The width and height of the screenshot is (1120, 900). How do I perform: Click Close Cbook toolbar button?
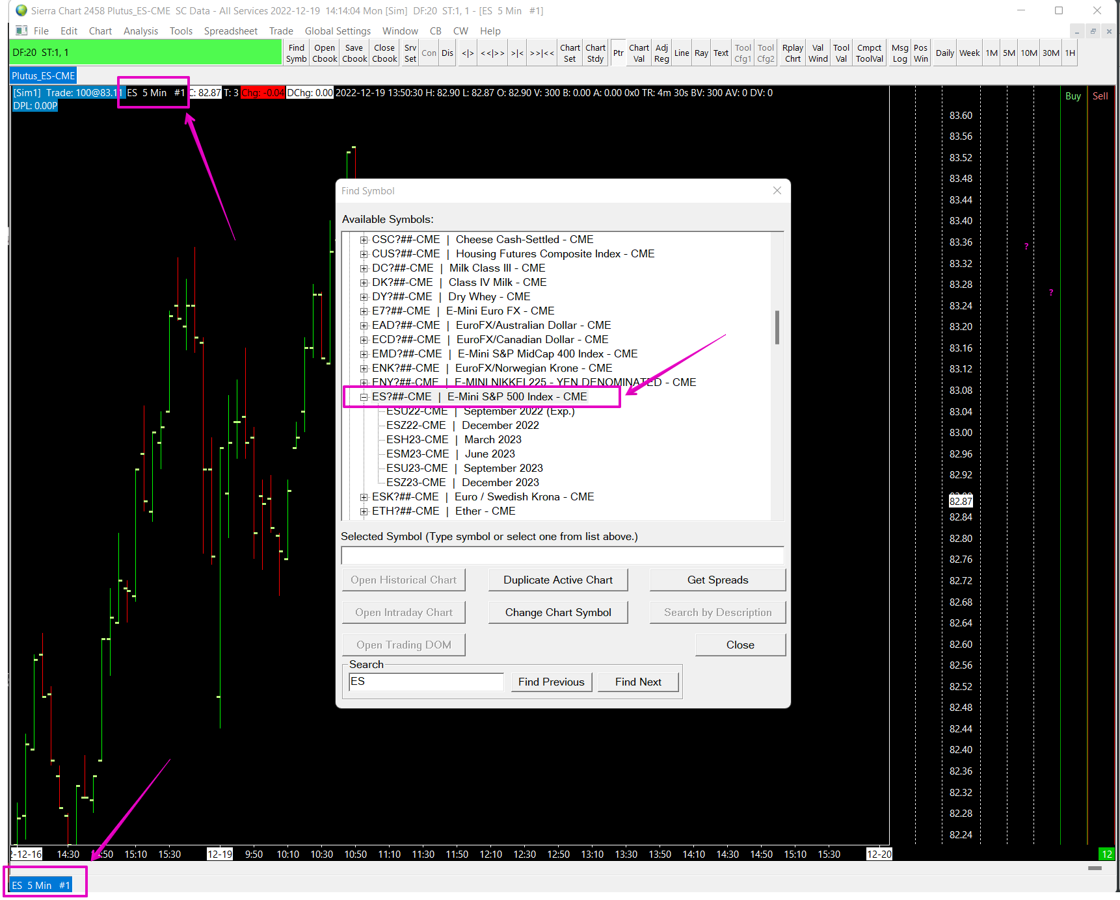coord(384,53)
